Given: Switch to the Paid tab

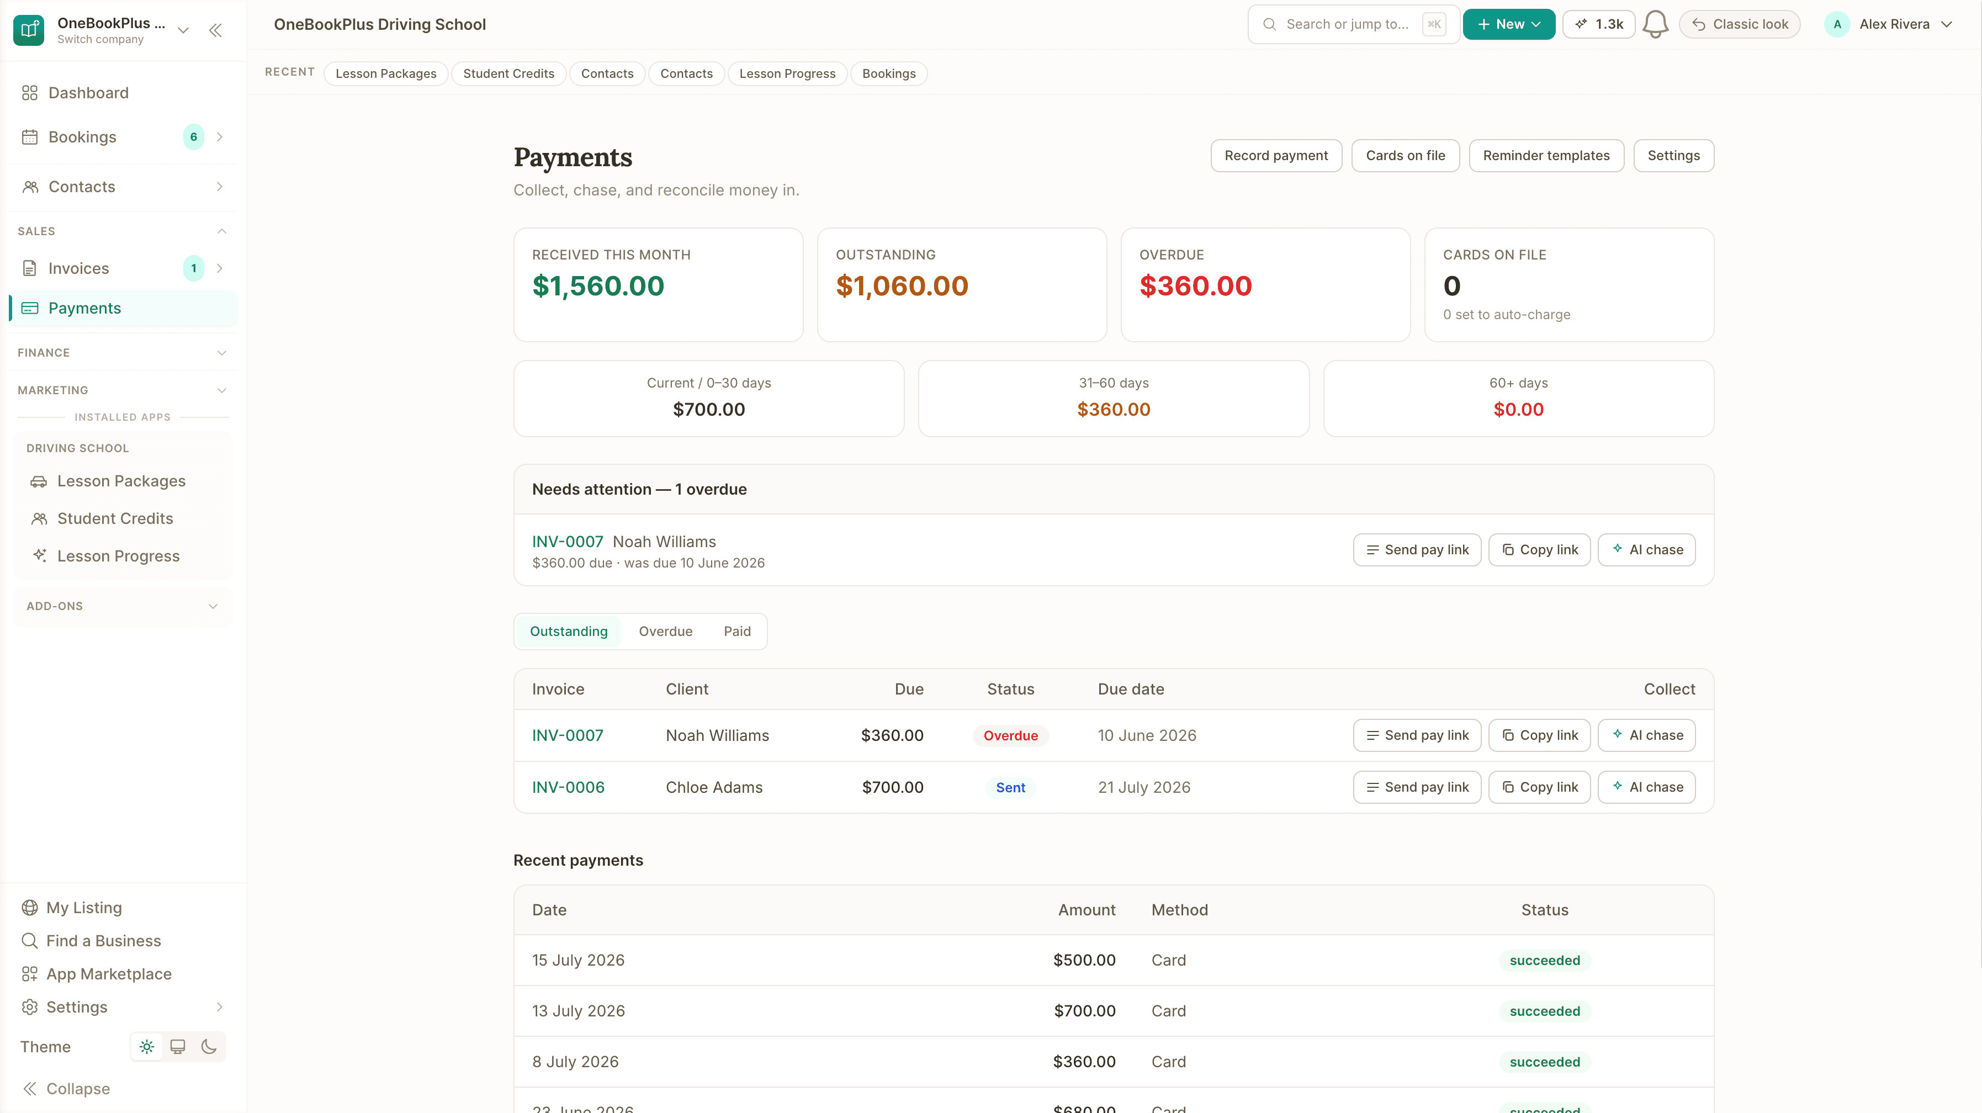Looking at the screenshot, I should [737, 632].
